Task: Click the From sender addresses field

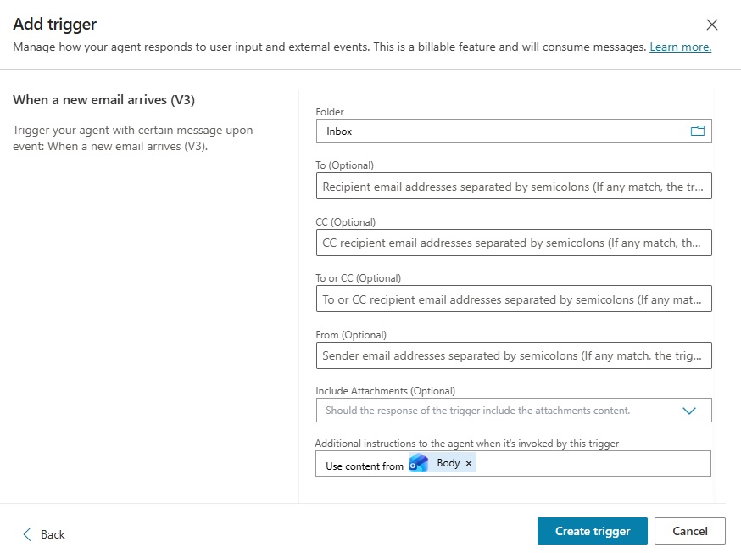Action: point(513,355)
